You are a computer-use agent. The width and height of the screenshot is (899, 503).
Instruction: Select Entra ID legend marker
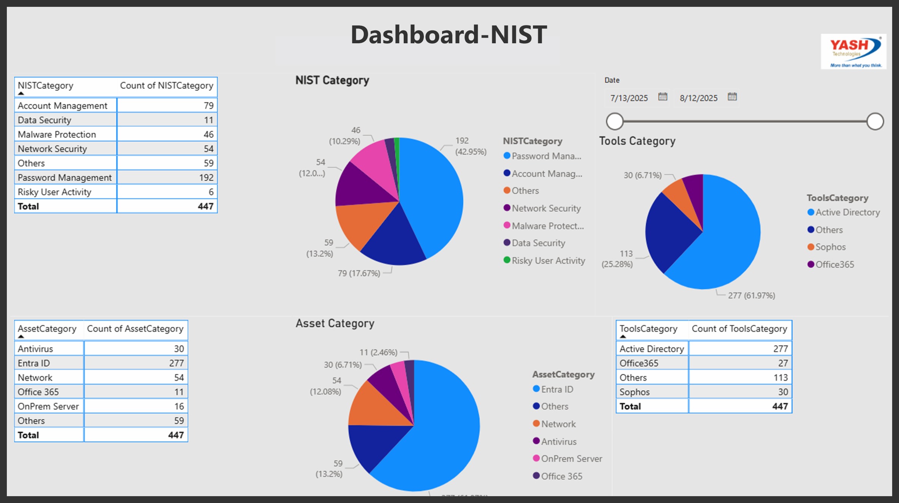click(536, 389)
